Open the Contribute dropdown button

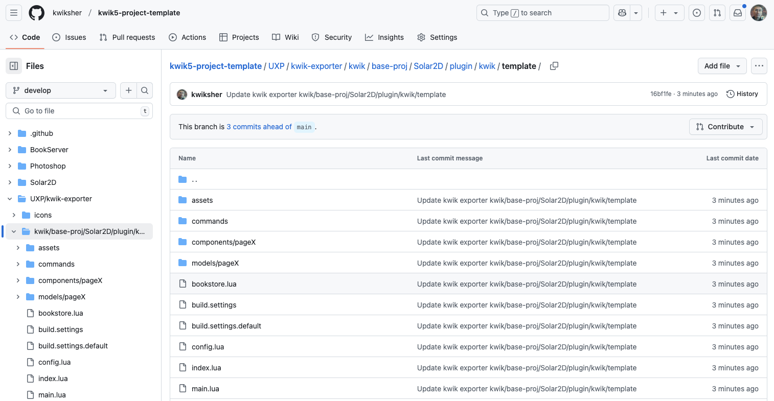coord(725,127)
